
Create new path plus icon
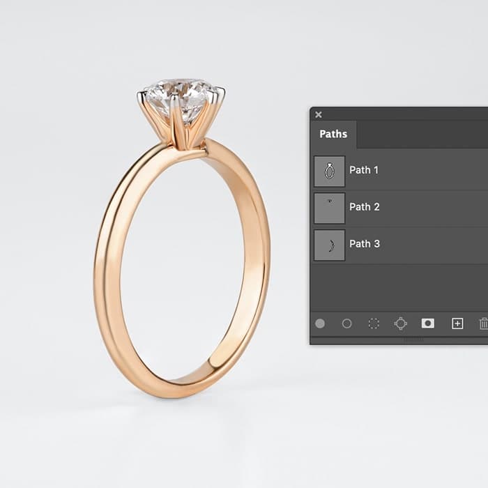457,323
